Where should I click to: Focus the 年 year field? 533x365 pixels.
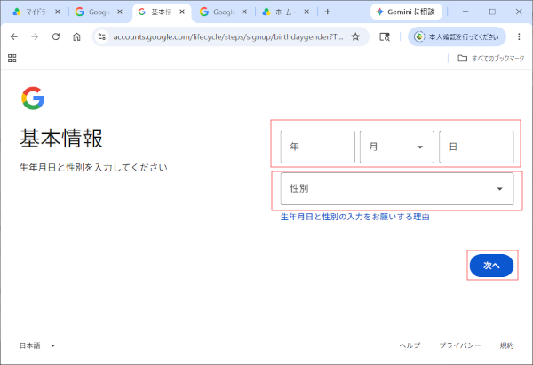tap(317, 147)
